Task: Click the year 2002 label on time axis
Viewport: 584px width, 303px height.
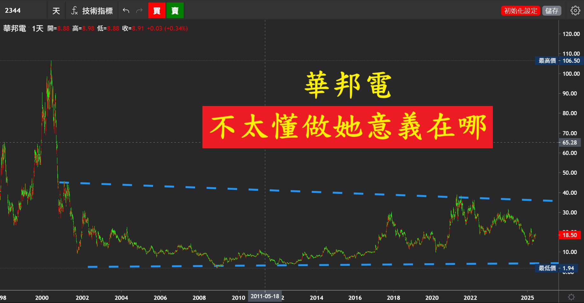Action: 82,298
